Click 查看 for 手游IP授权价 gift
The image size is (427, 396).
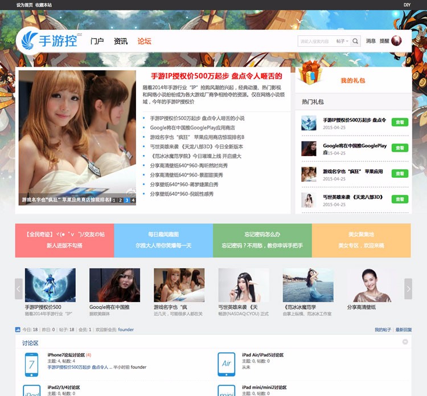400,122
